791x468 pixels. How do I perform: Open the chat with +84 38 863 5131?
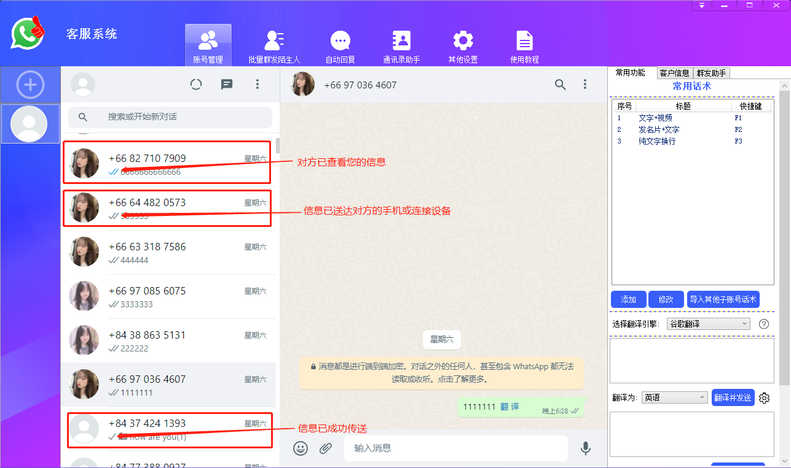[168, 340]
